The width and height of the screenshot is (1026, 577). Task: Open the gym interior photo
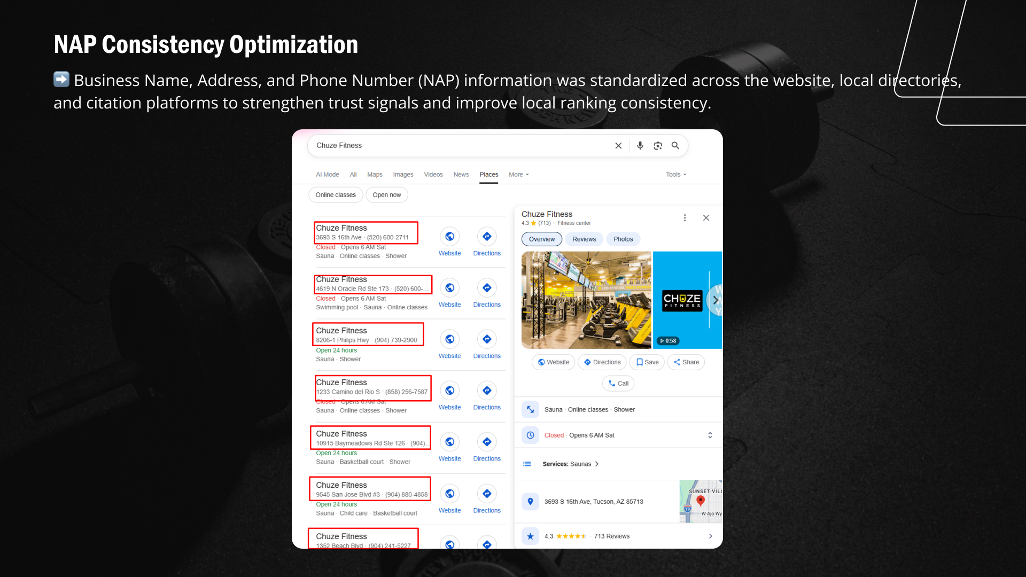pos(586,300)
